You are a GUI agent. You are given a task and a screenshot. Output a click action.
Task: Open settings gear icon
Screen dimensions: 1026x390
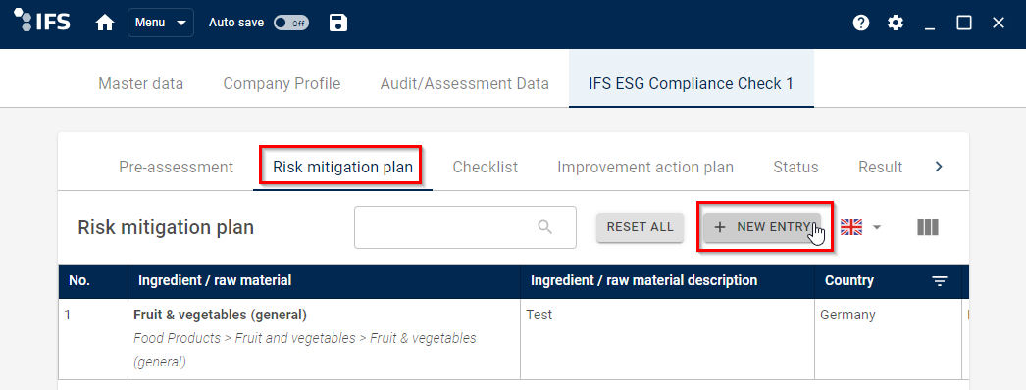tap(896, 23)
